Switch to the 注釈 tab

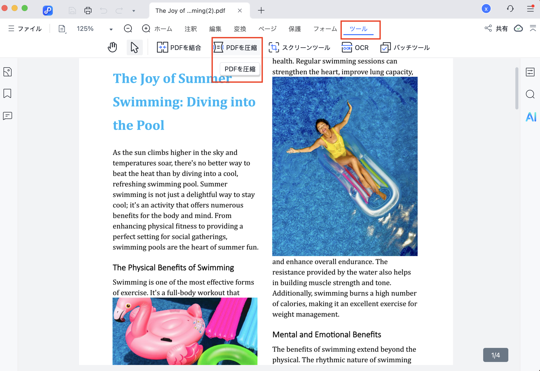191,29
